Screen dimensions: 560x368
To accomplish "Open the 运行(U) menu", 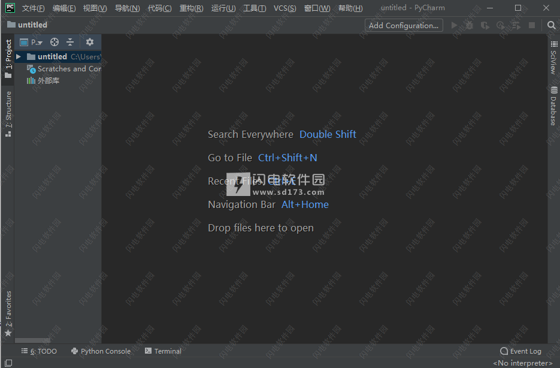I will (223, 8).
